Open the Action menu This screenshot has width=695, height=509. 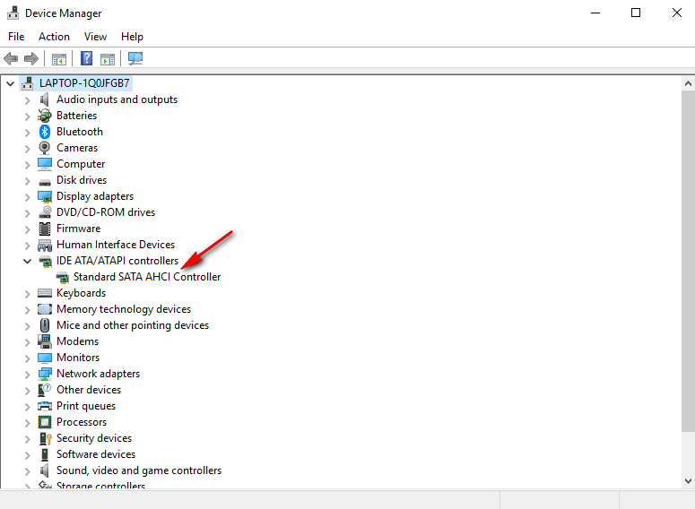(54, 37)
